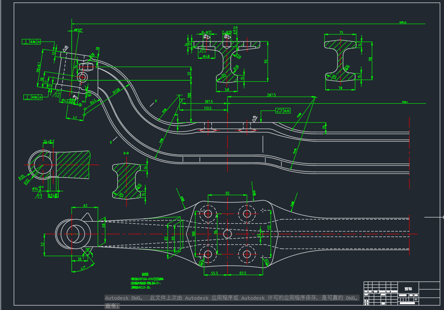Select the φ40 counterbore dimension
Viewport: 444px width, 310px height.
point(206,56)
